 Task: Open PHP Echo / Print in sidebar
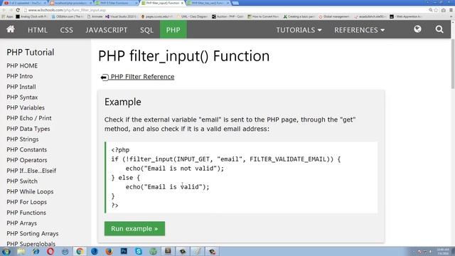pos(29,118)
